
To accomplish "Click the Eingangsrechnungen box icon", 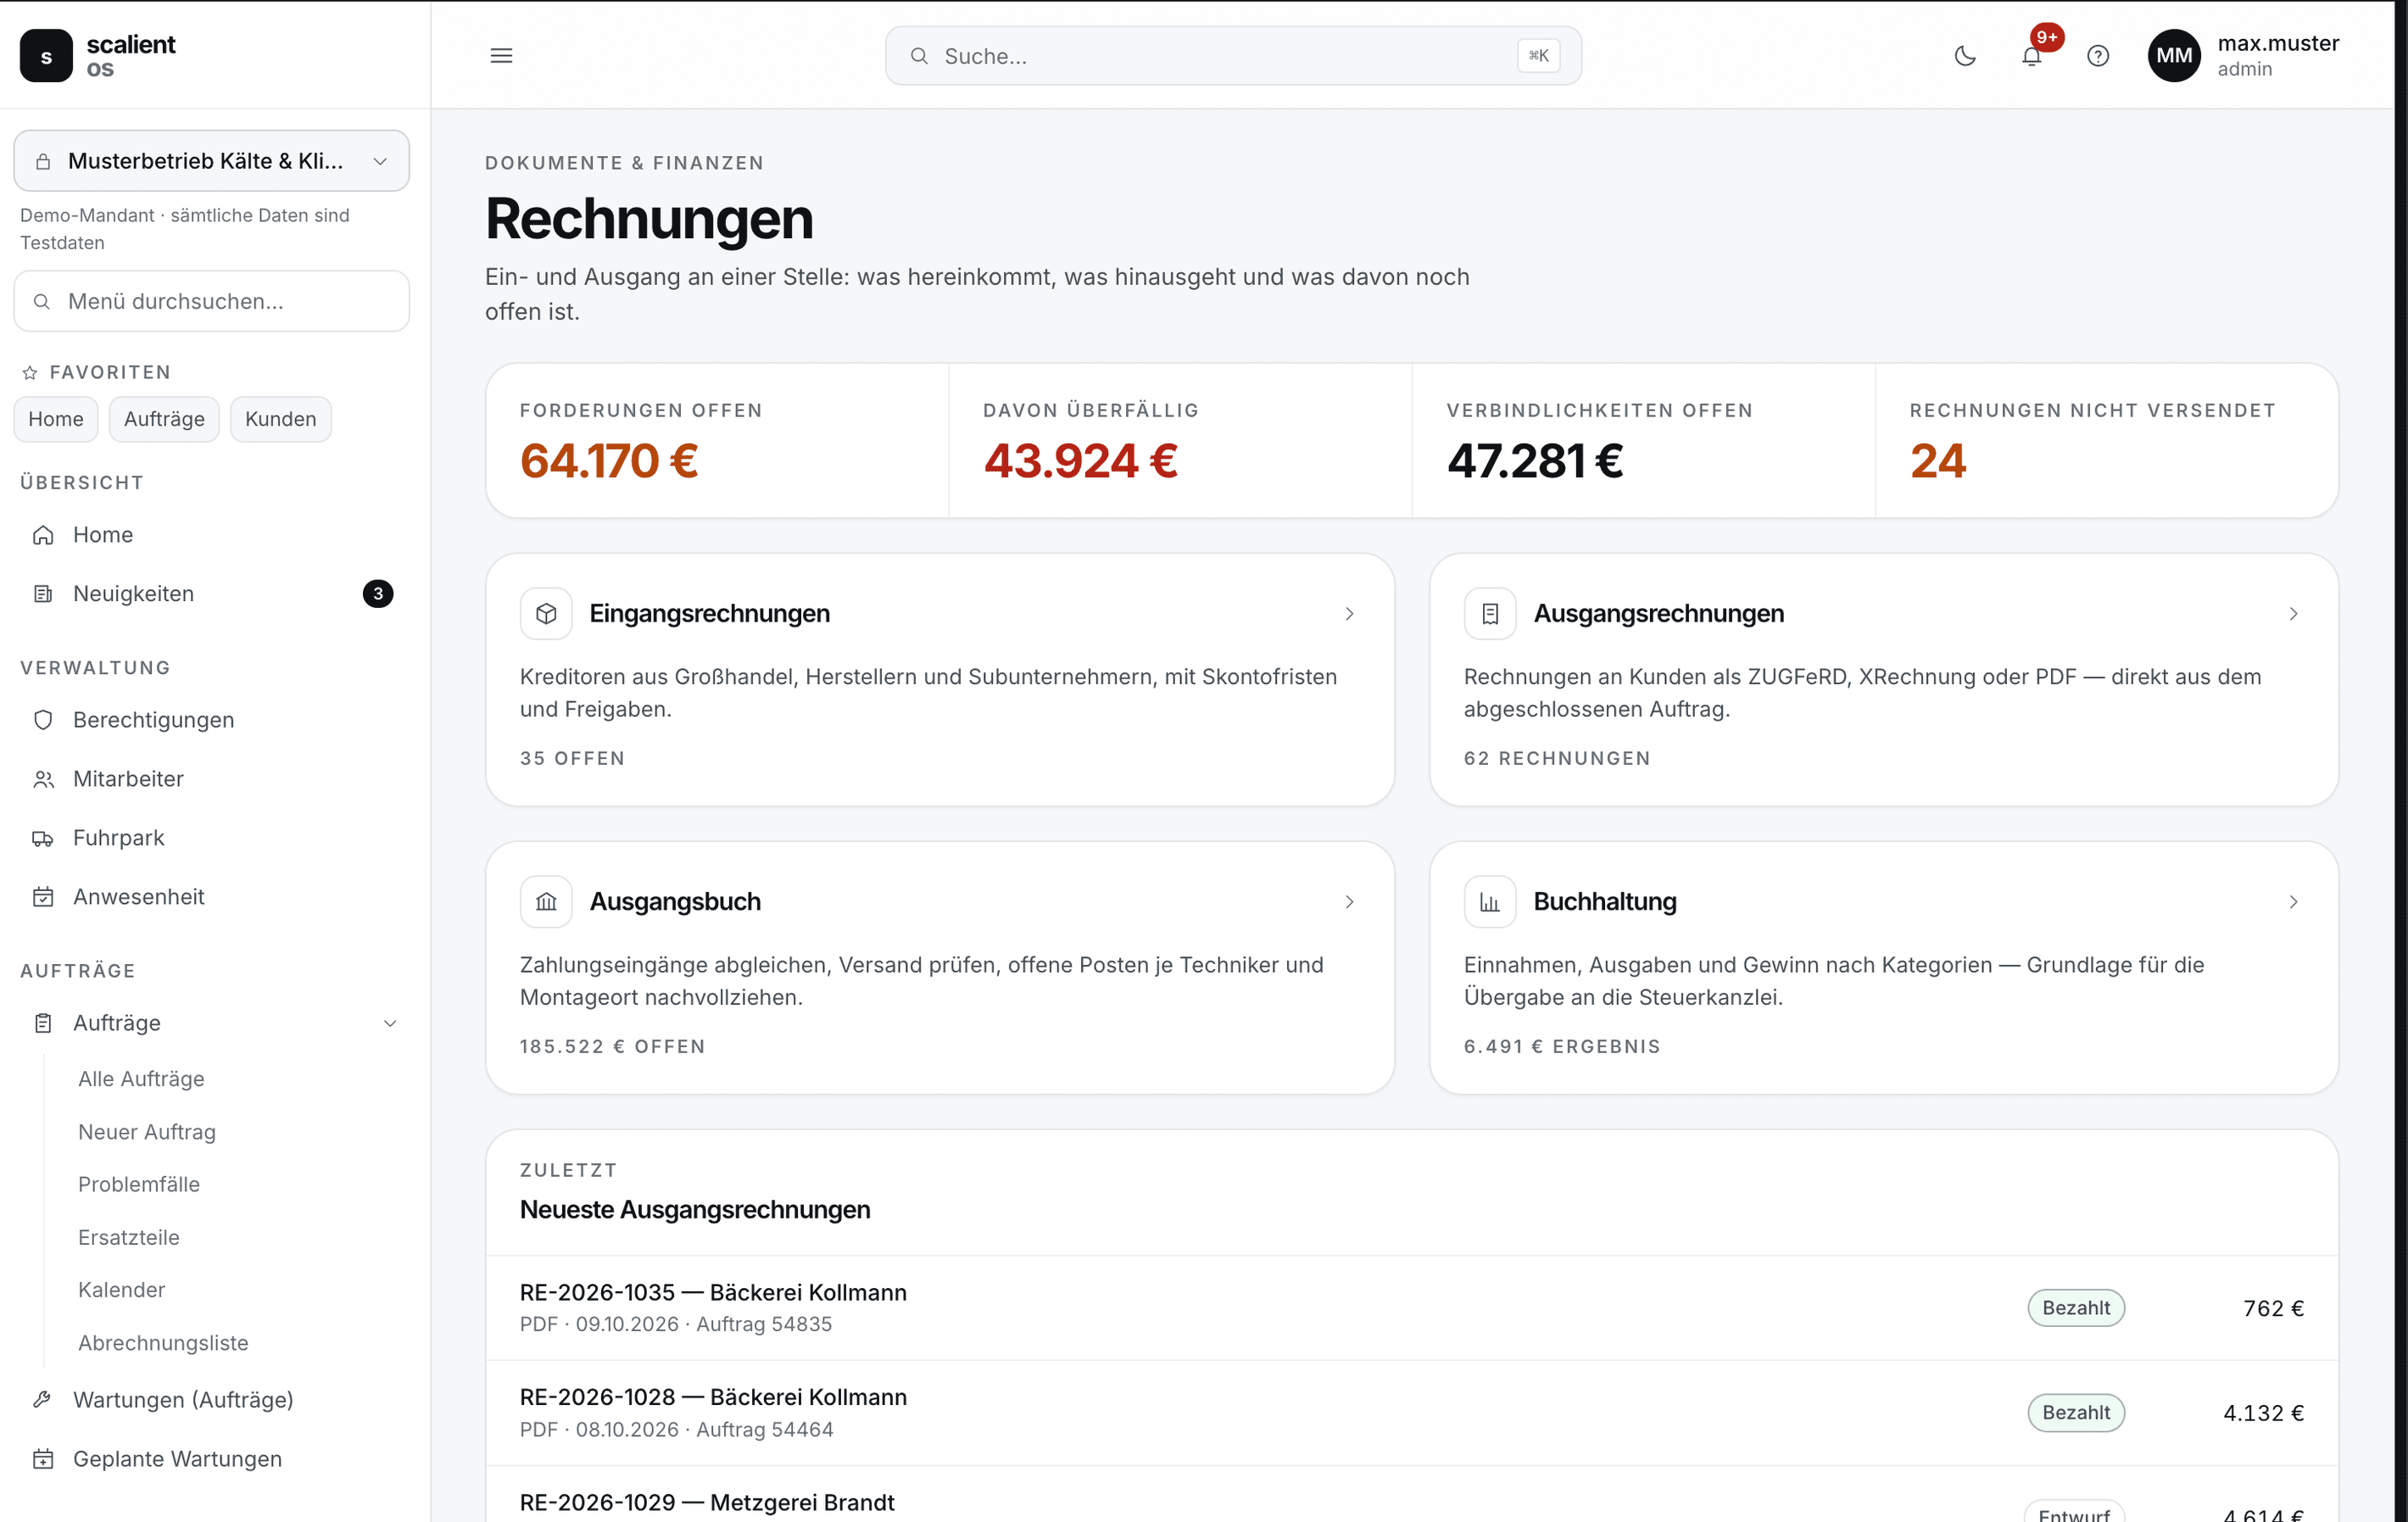I will pyautogui.click(x=546, y=613).
